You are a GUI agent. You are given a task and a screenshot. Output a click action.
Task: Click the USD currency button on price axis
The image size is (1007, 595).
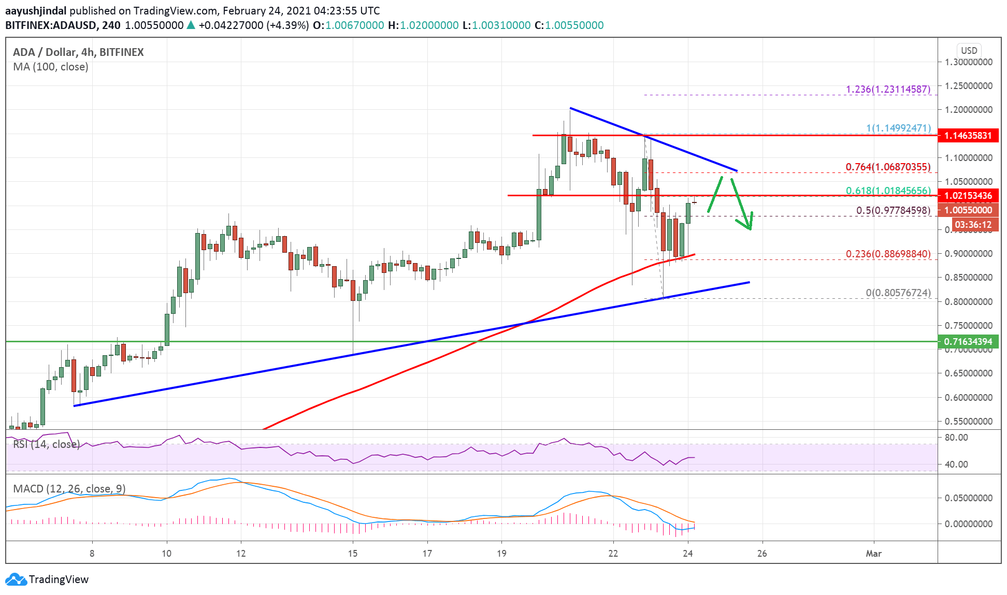[969, 50]
